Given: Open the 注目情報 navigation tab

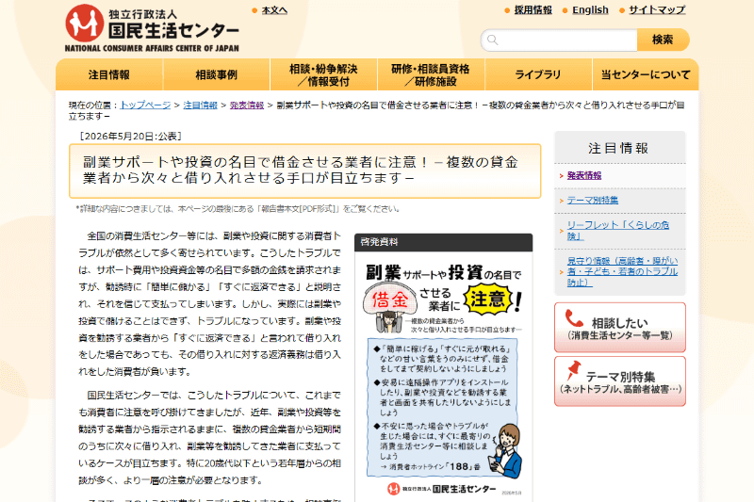Looking at the screenshot, I should 109,75.
